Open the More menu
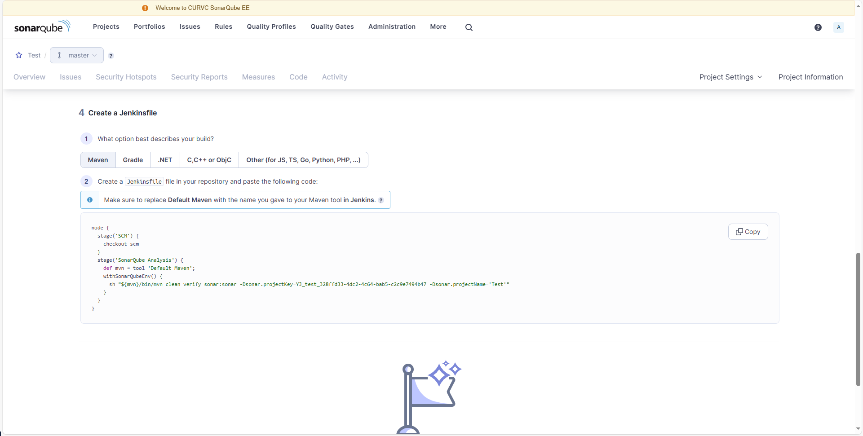Screen dimensions: 863x436 click(x=438, y=26)
